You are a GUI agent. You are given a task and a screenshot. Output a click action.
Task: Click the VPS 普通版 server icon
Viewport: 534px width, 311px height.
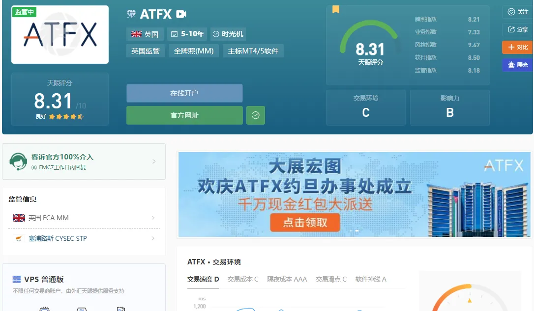(x=16, y=280)
